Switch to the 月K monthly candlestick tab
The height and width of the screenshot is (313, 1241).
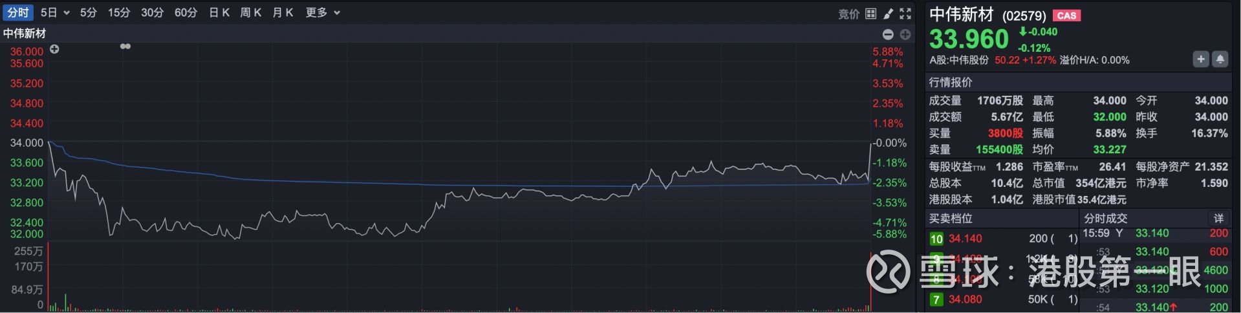(283, 12)
